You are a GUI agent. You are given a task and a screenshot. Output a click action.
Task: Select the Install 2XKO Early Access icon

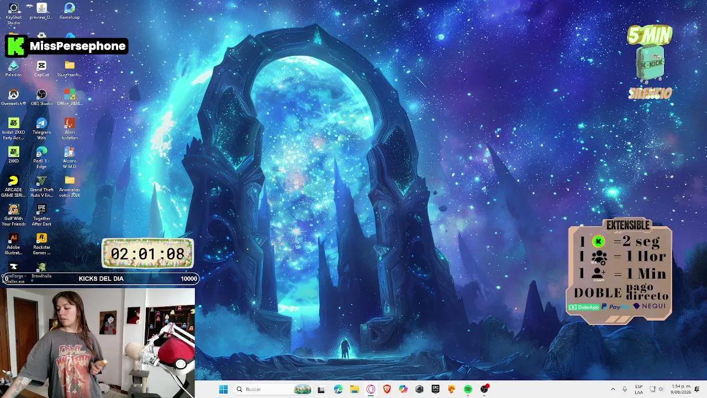(14, 129)
